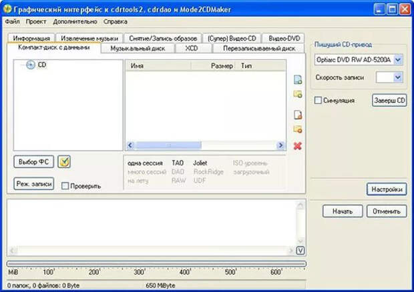The height and width of the screenshot is (292, 414).
Task: Click the yellow checkmark icon button beside Выбор ФС
Action: [x=64, y=161]
